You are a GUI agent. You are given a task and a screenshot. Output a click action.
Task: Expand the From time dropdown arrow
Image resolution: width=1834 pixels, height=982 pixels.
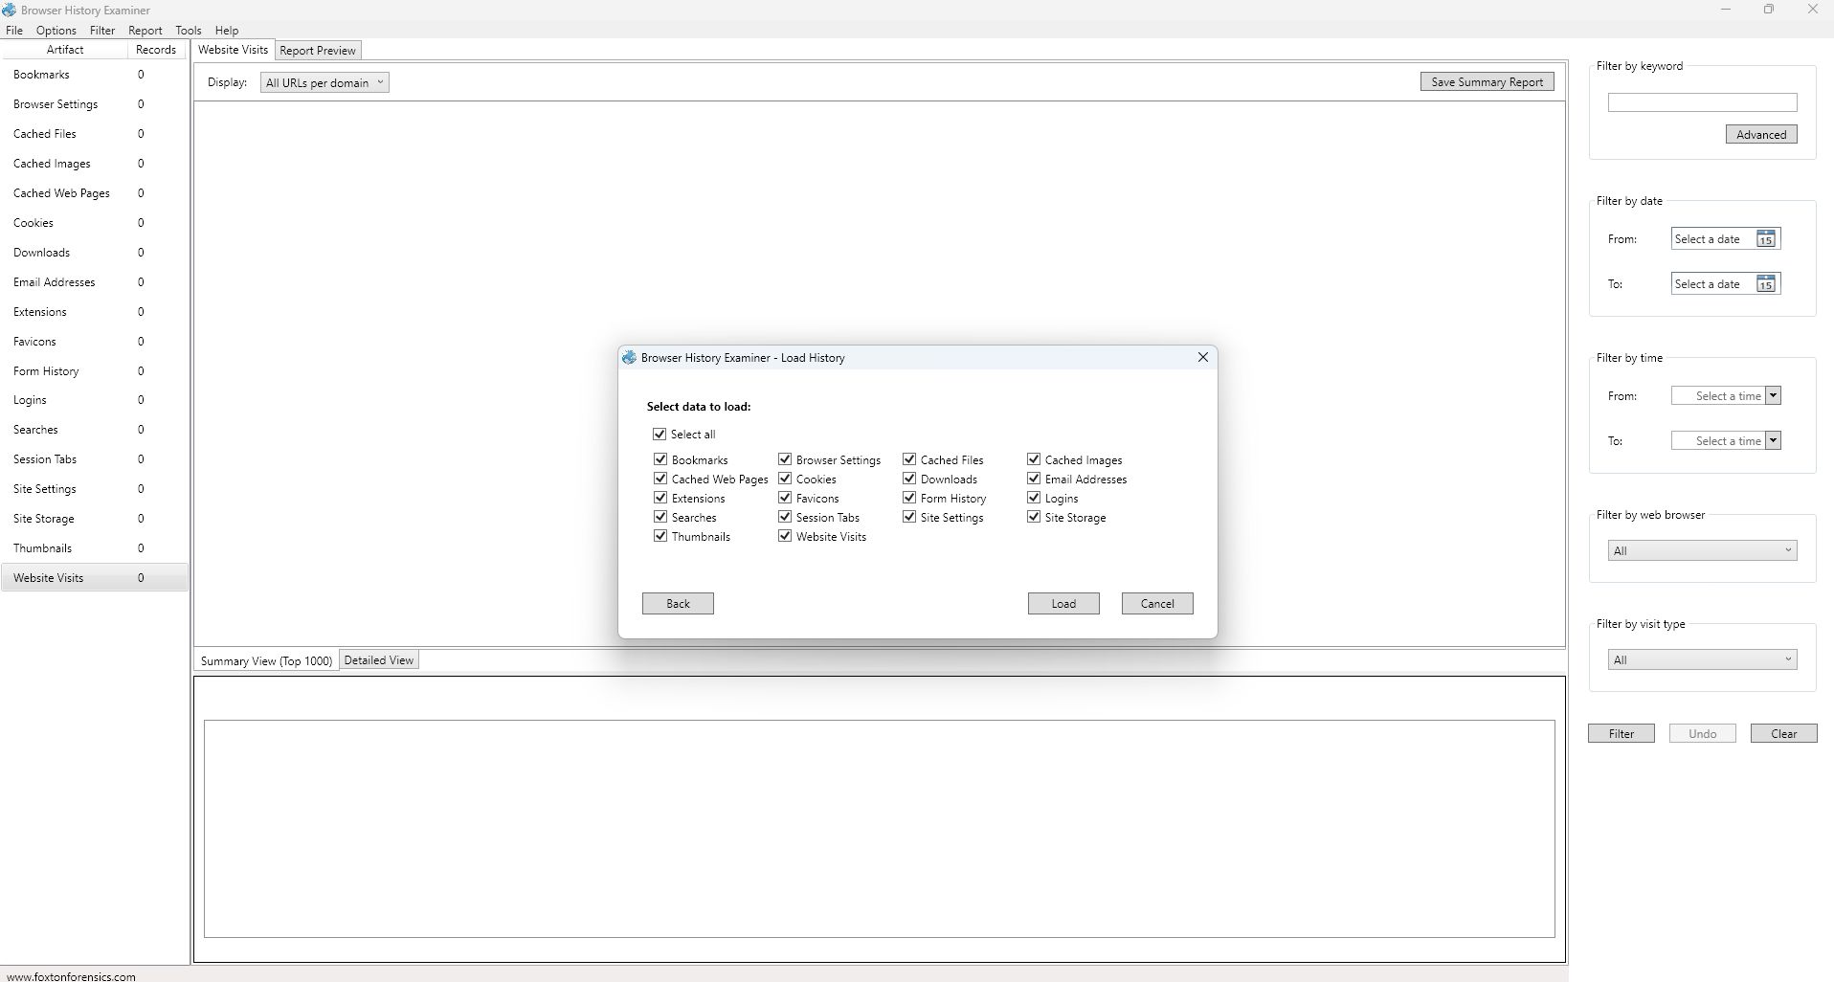(x=1773, y=396)
